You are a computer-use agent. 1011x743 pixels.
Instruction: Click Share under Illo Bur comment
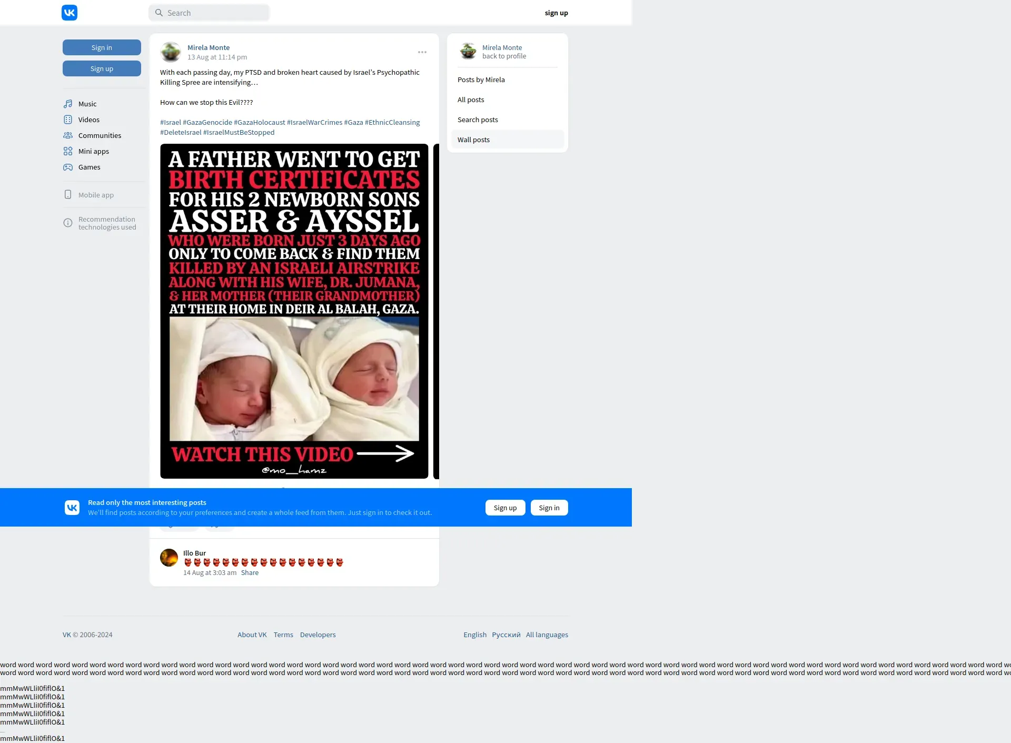250,572
